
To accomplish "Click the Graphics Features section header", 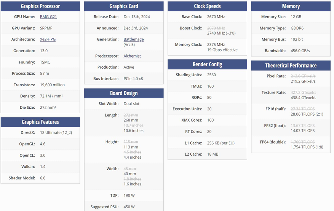I will 40,122.
